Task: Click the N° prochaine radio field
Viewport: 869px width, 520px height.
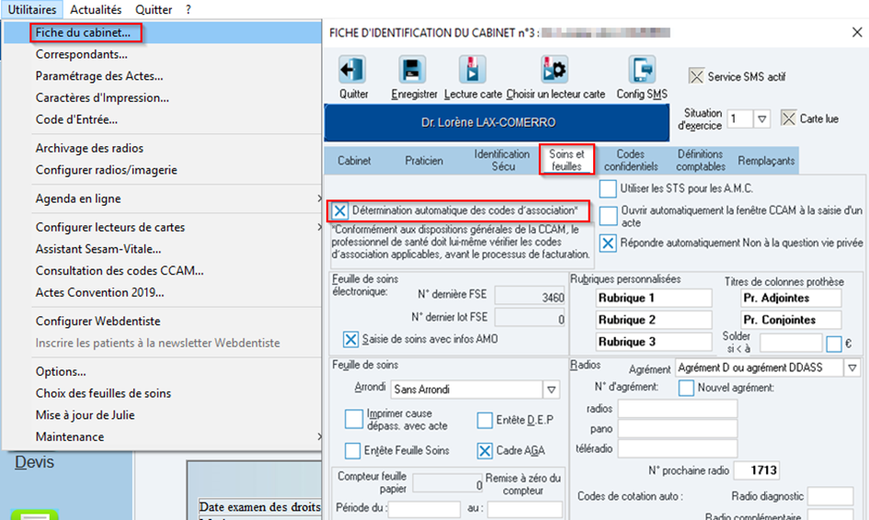Action: (x=757, y=470)
